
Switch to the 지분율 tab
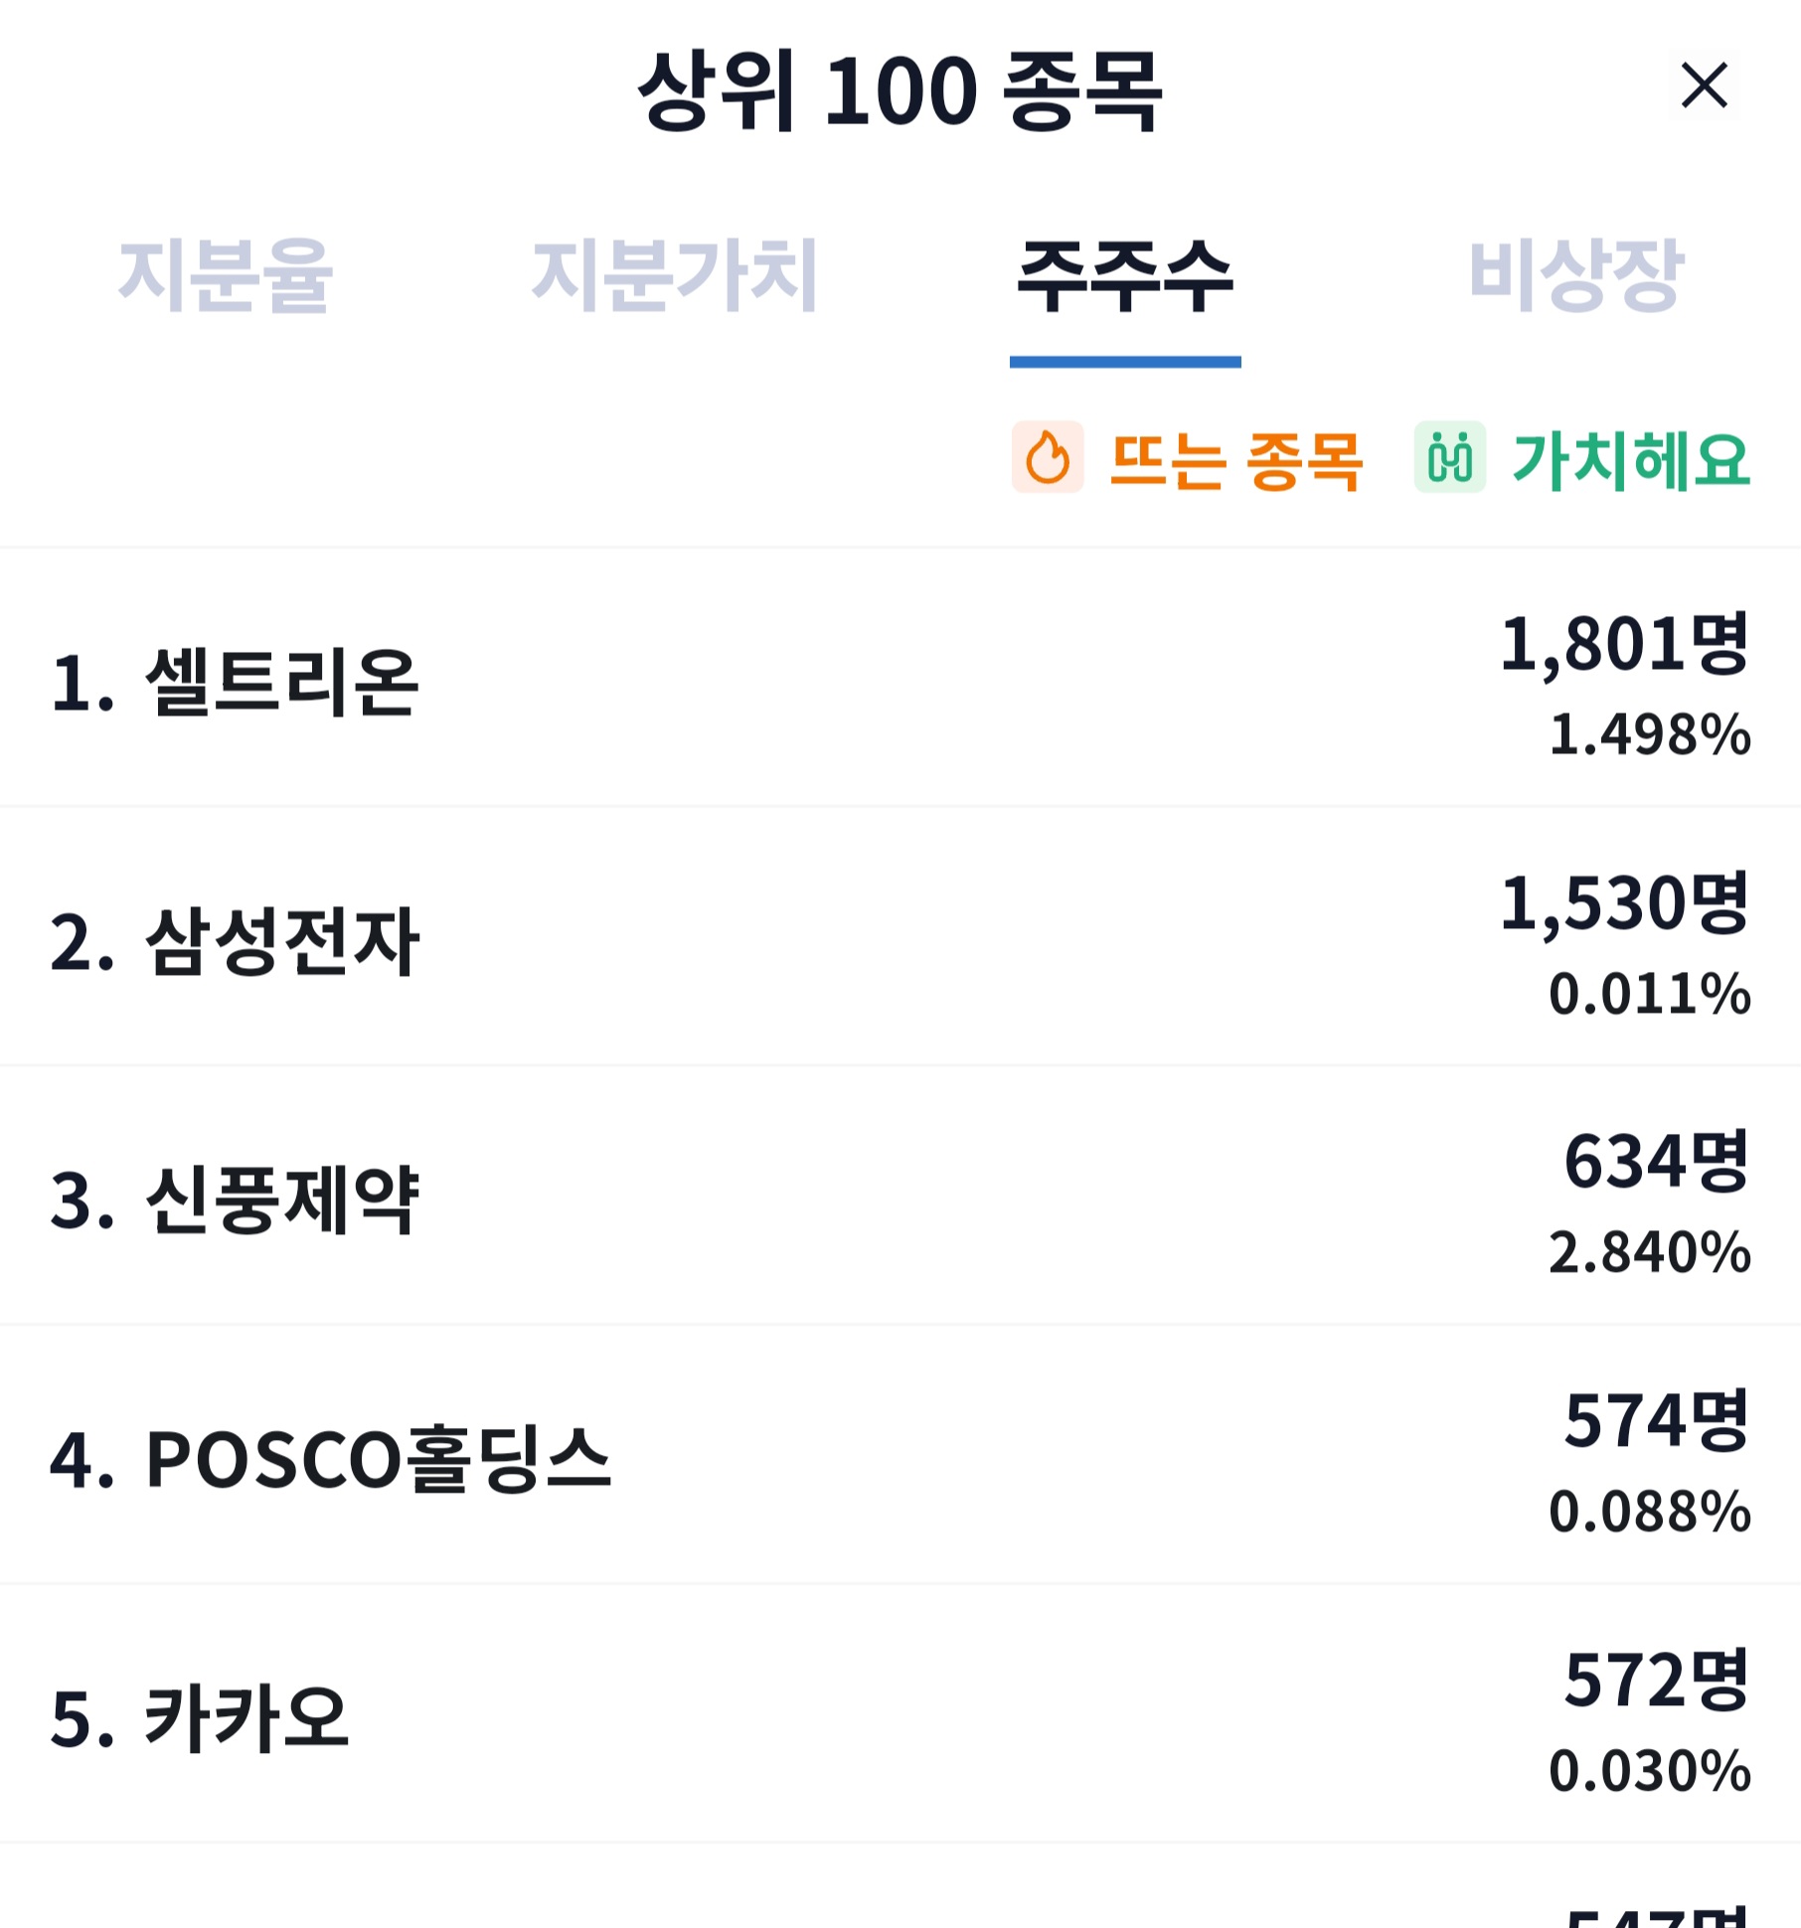226,275
